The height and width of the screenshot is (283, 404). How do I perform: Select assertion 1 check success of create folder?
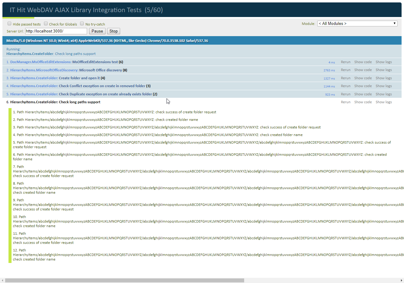click(x=115, y=112)
